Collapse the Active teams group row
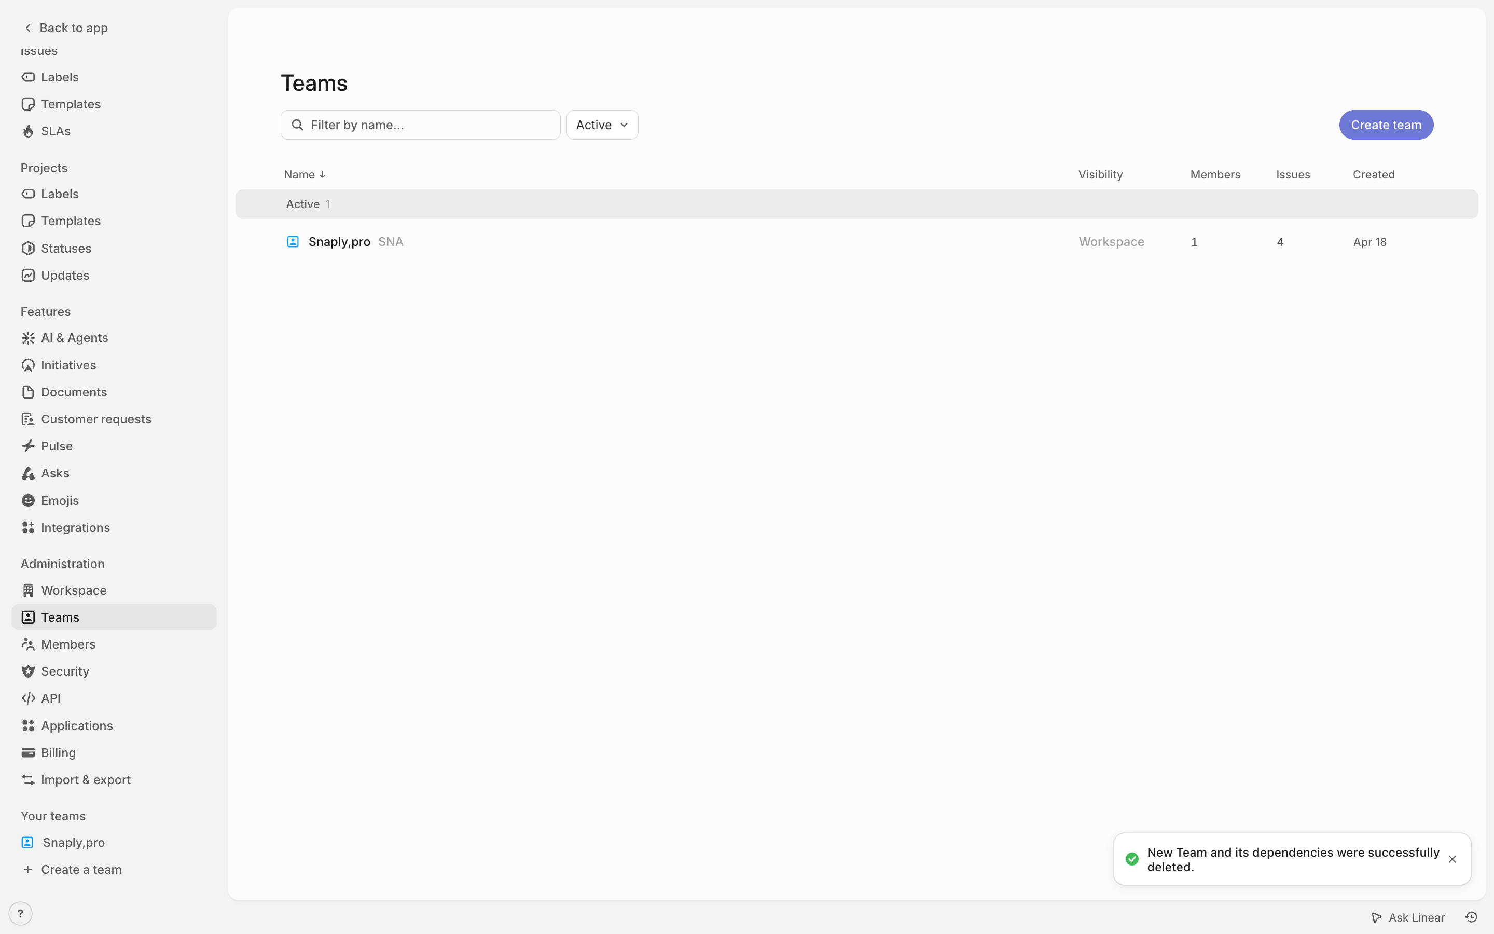The image size is (1494, 934). point(856,204)
